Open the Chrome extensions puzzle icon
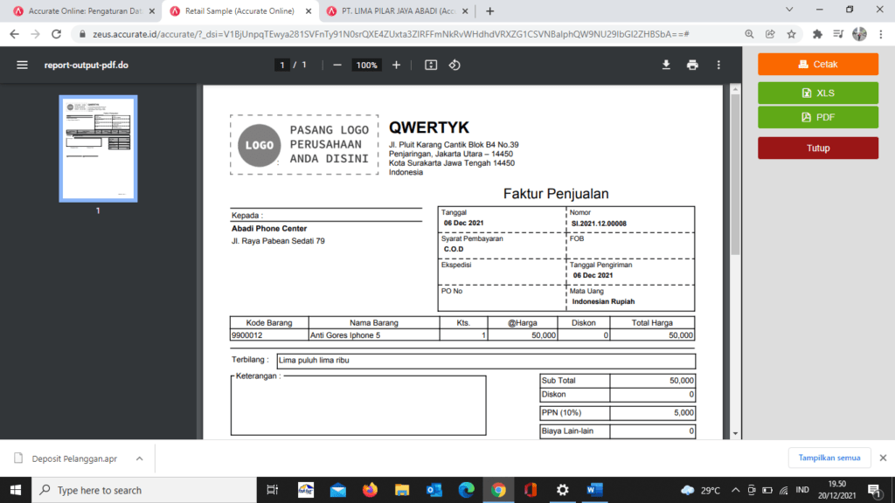895x503 pixels. [x=817, y=34]
